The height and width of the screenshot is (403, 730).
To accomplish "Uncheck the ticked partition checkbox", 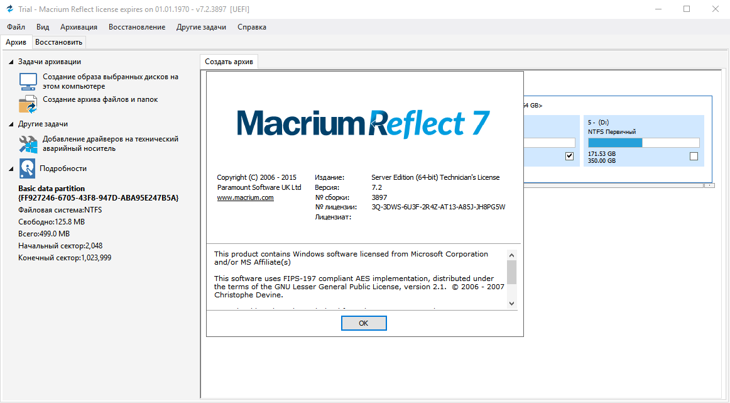I will click(570, 157).
